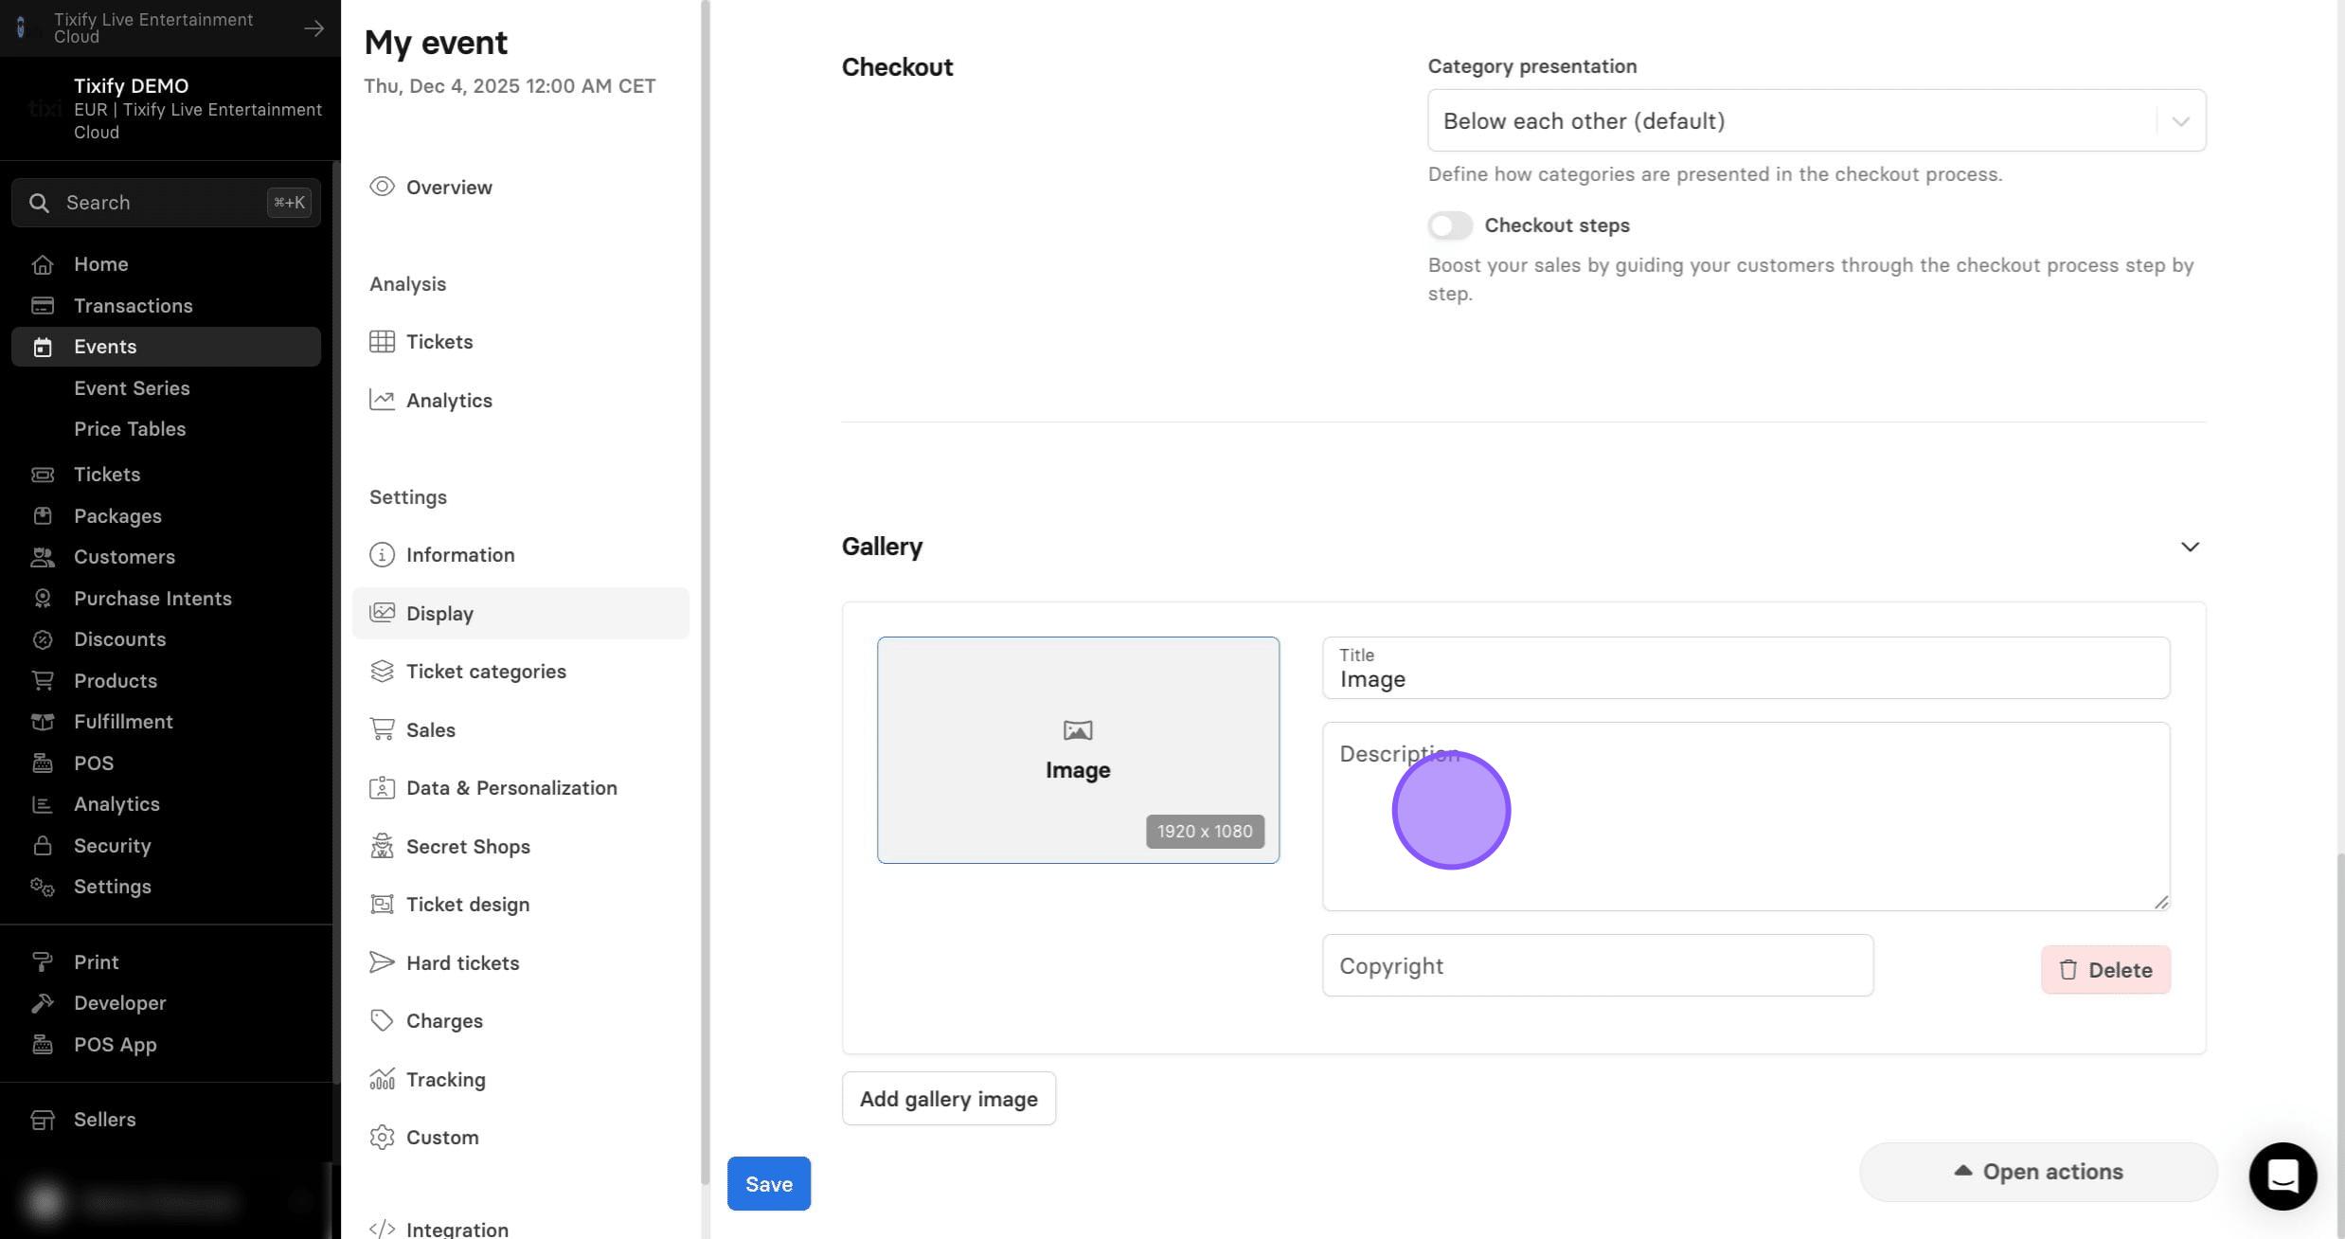Click the Purchase Intents icon
Image resolution: width=2345 pixels, height=1239 pixels.
click(x=42, y=598)
